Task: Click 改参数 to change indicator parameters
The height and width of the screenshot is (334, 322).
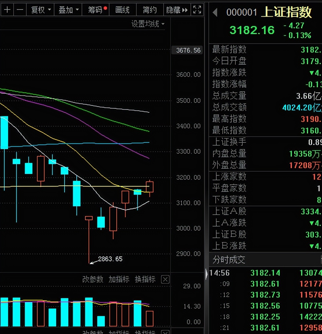Action: click(x=93, y=279)
